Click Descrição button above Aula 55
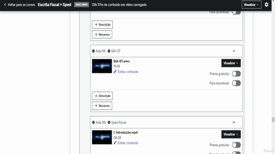Viewport: 275px width, 154px height. tap(102, 25)
